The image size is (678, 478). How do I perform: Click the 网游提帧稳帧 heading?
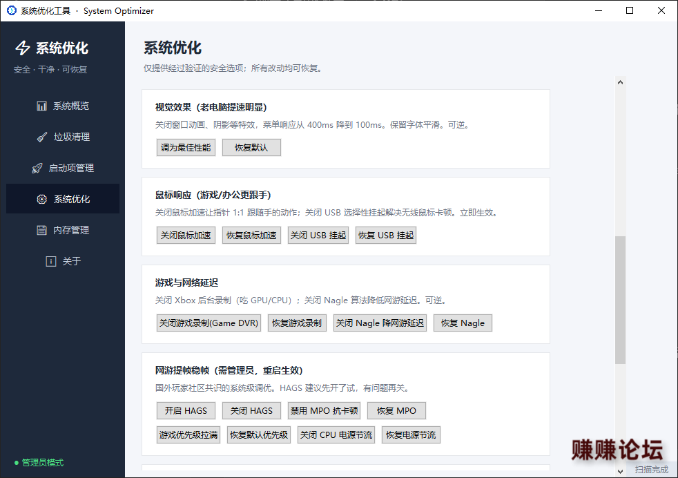(x=229, y=371)
